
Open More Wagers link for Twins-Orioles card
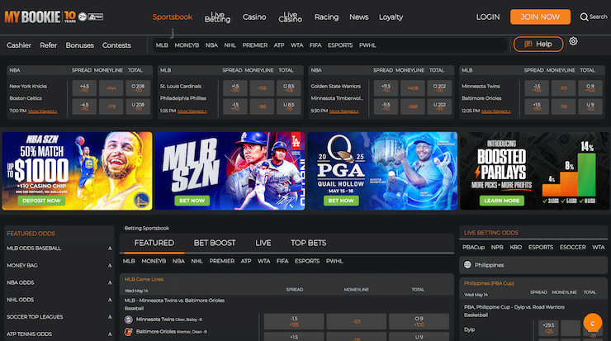tap(496, 111)
